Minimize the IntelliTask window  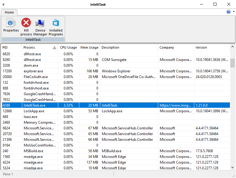(x=201, y=5)
